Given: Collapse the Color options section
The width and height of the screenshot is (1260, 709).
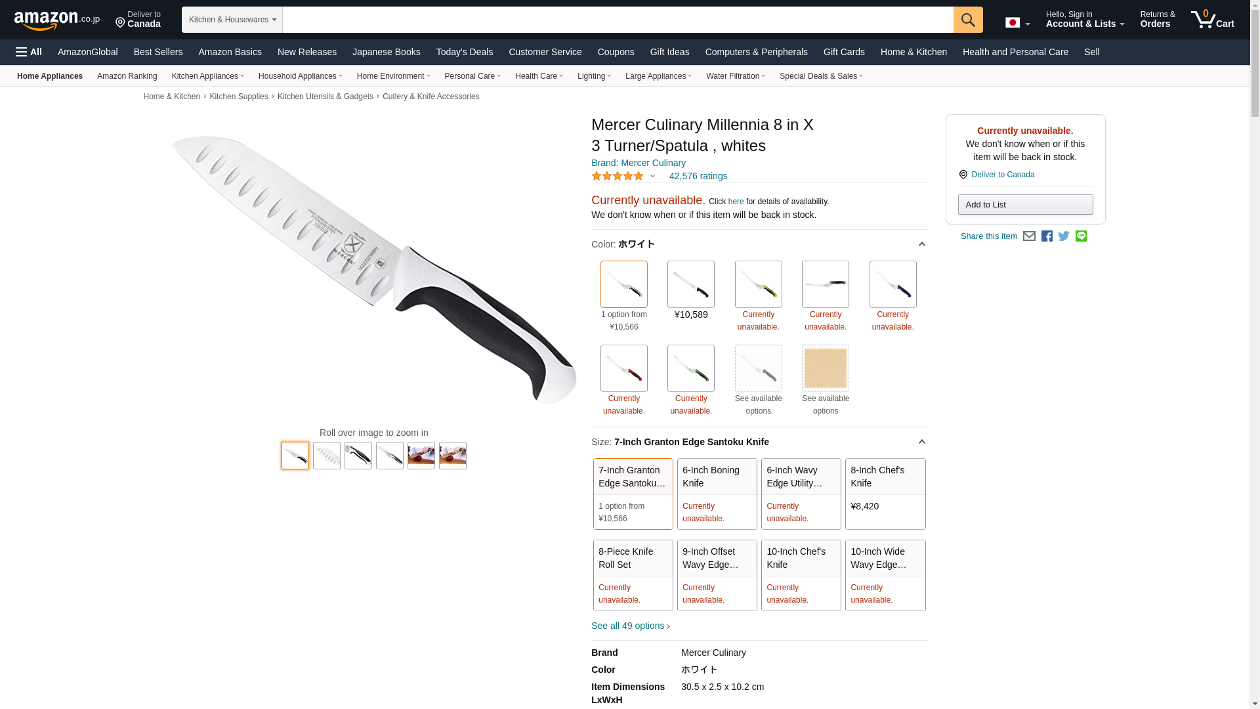Looking at the screenshot, I should [x=921, y=244].
